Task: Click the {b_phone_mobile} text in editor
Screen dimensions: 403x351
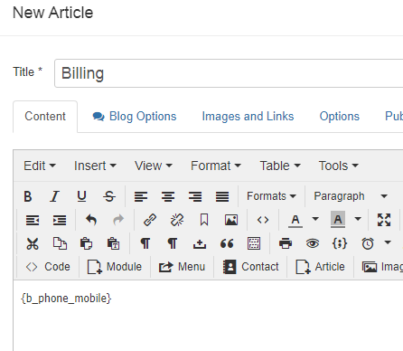Action: pyautogui.click(x=66, y=299)
